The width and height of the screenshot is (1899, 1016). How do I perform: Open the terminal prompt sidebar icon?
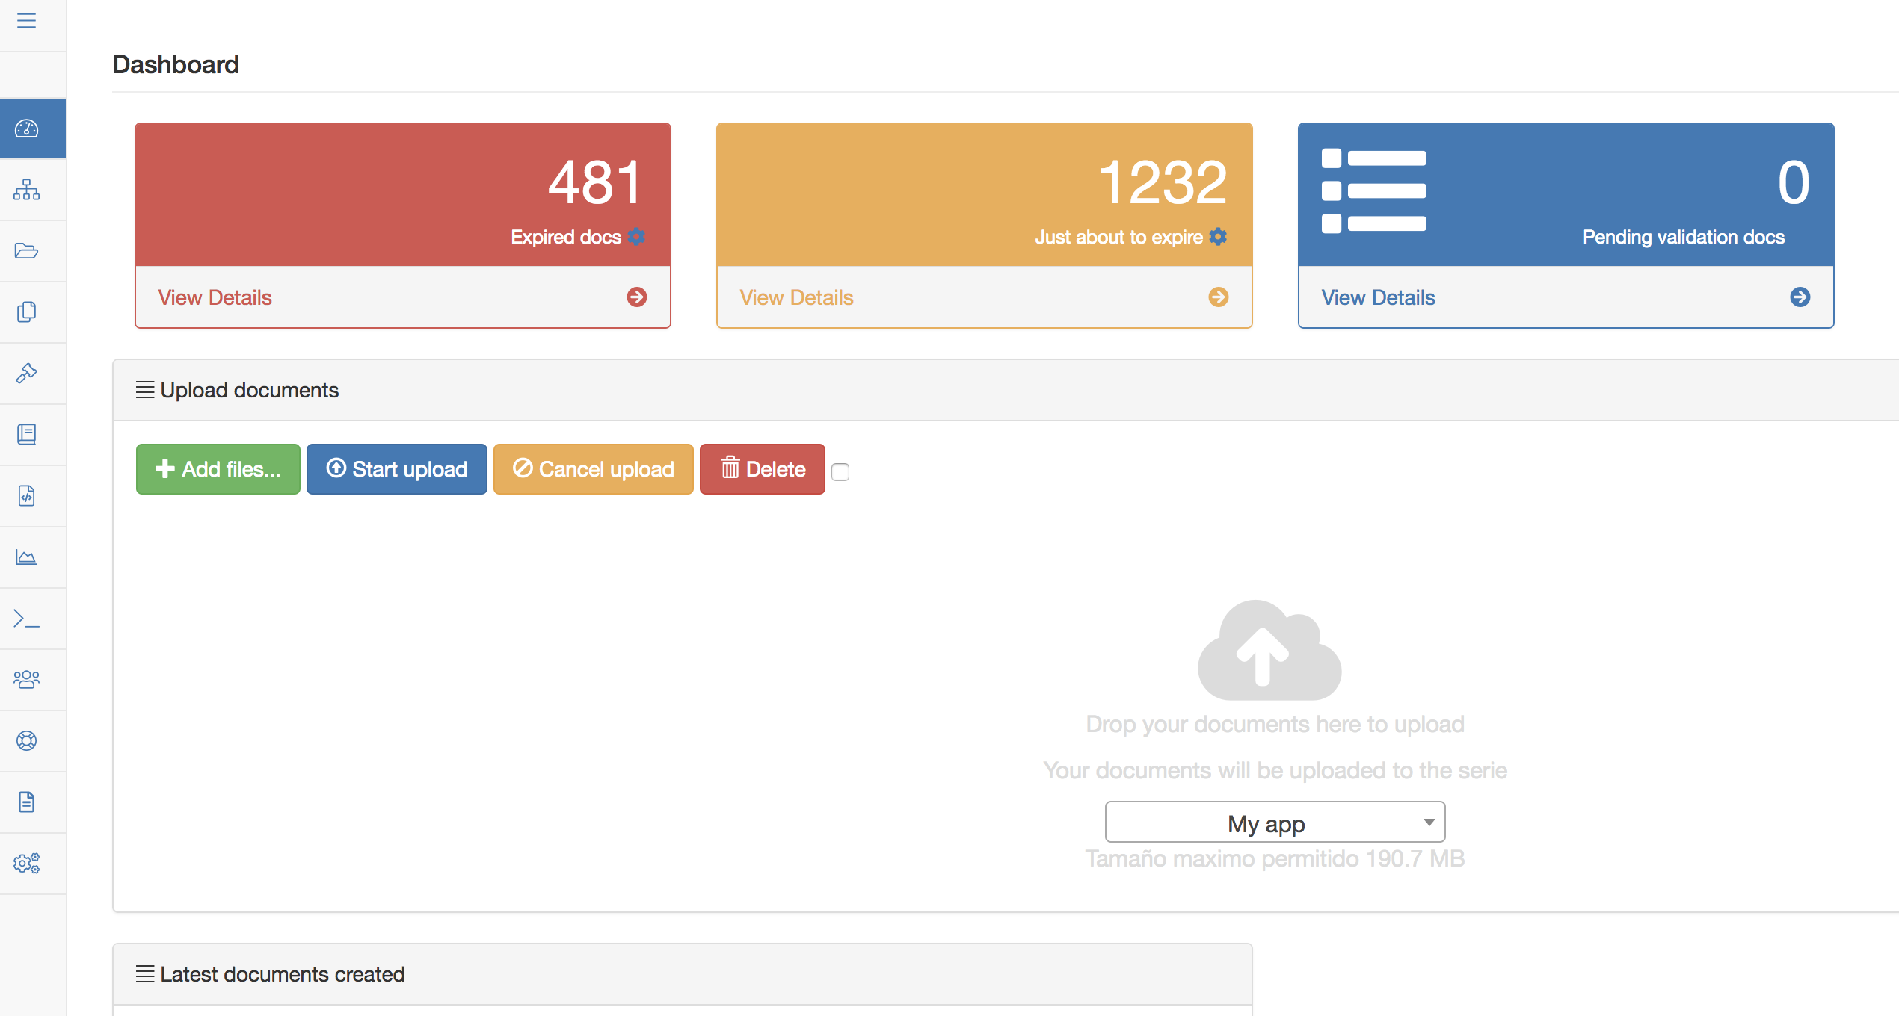click(x=27, y=619)
